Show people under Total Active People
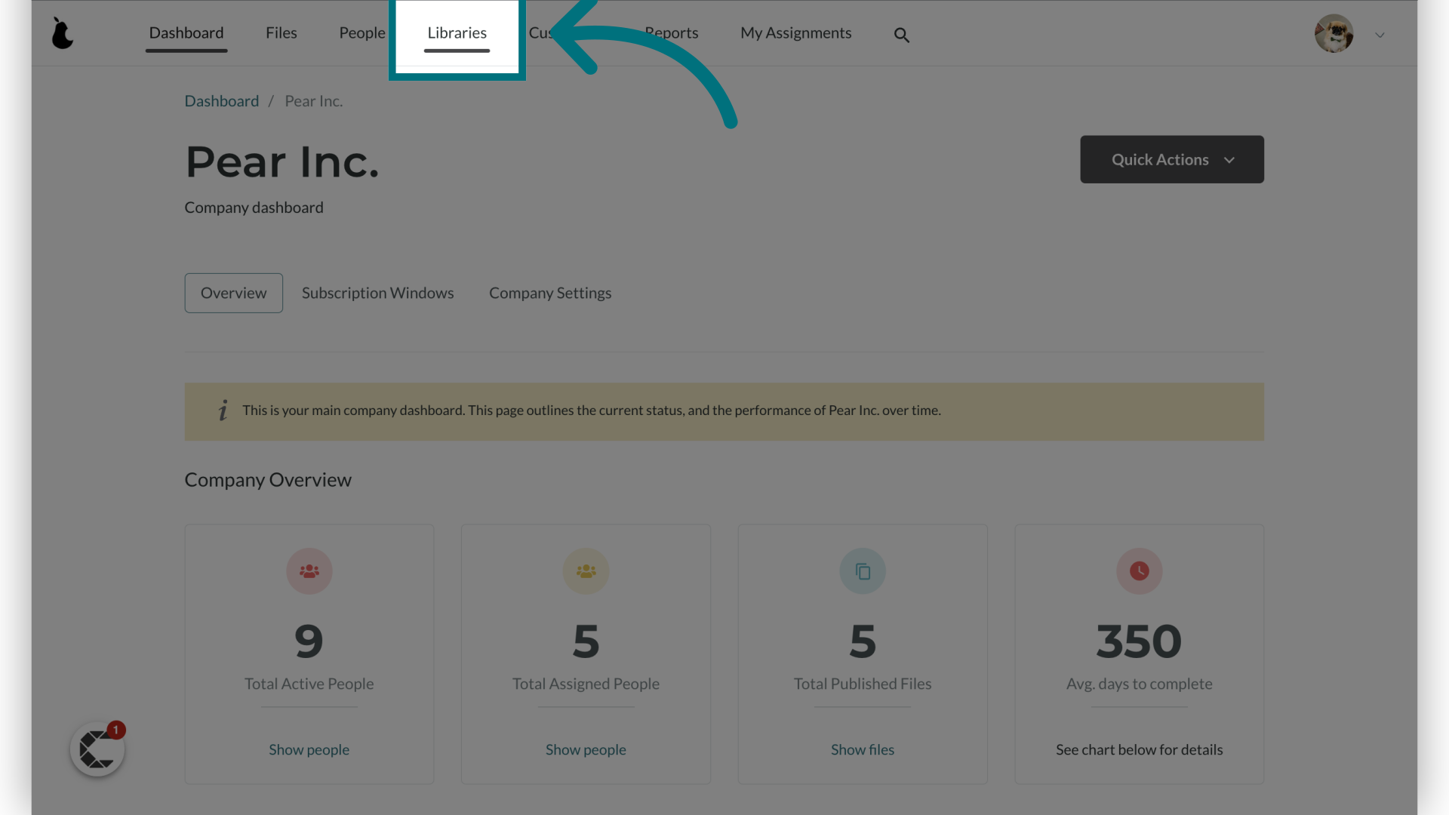 309,750
